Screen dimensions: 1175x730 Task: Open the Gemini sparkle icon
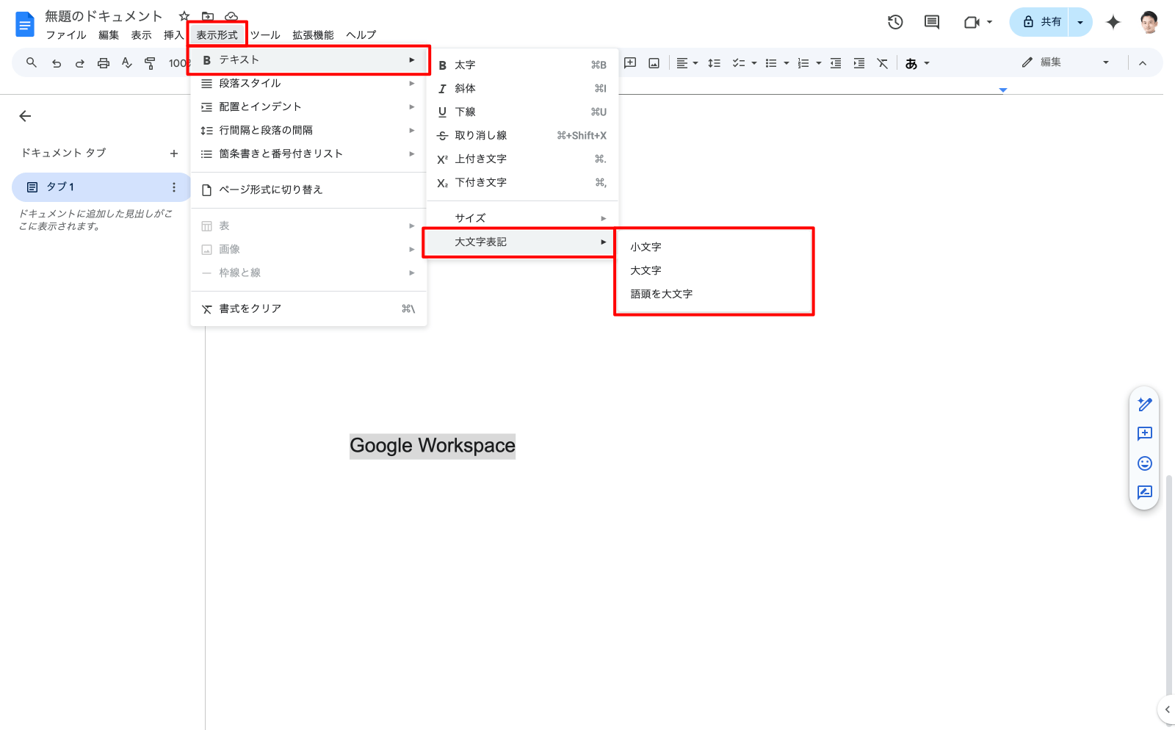[1113, 22]
